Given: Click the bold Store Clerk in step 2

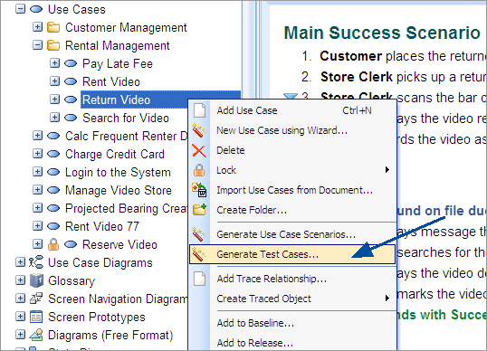Looking at the screenshot, I should pyautogui.click(x=357, y=77).
